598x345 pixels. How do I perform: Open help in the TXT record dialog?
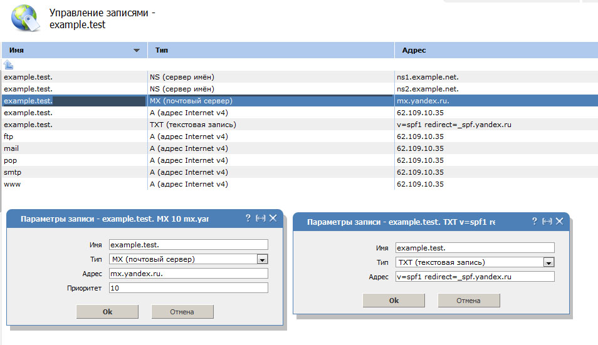point(535,221)
